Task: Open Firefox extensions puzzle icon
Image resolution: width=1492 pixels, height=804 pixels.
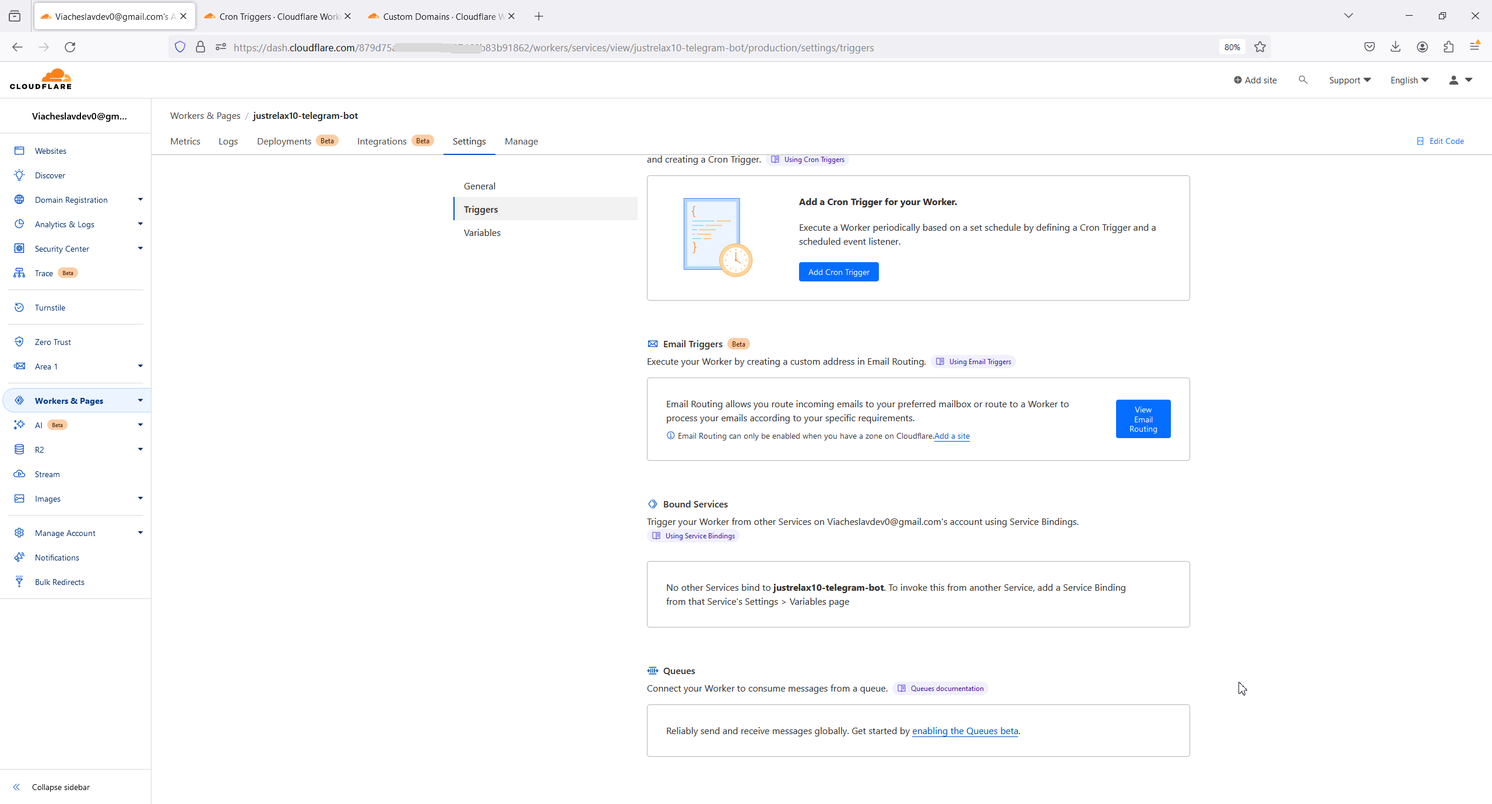Action: (1448, 47)
